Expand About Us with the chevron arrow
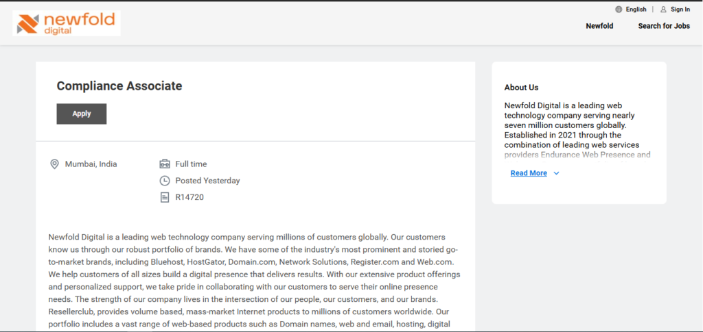The width and height of the screenshot is (703, 332). (x=556, y=173)
